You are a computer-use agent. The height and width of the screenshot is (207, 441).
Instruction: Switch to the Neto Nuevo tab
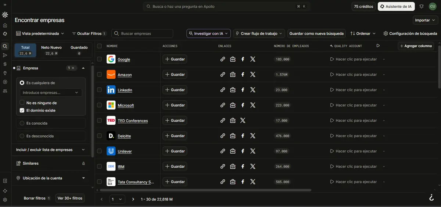51,50
